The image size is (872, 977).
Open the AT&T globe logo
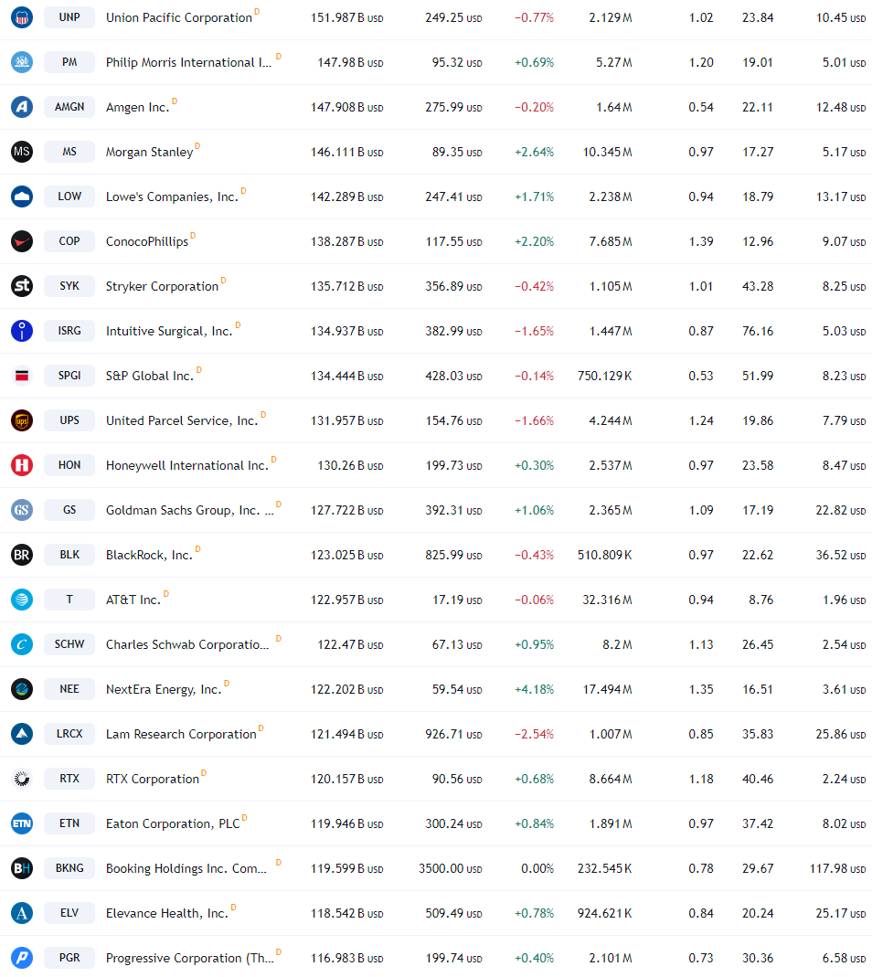pos(22,600)
